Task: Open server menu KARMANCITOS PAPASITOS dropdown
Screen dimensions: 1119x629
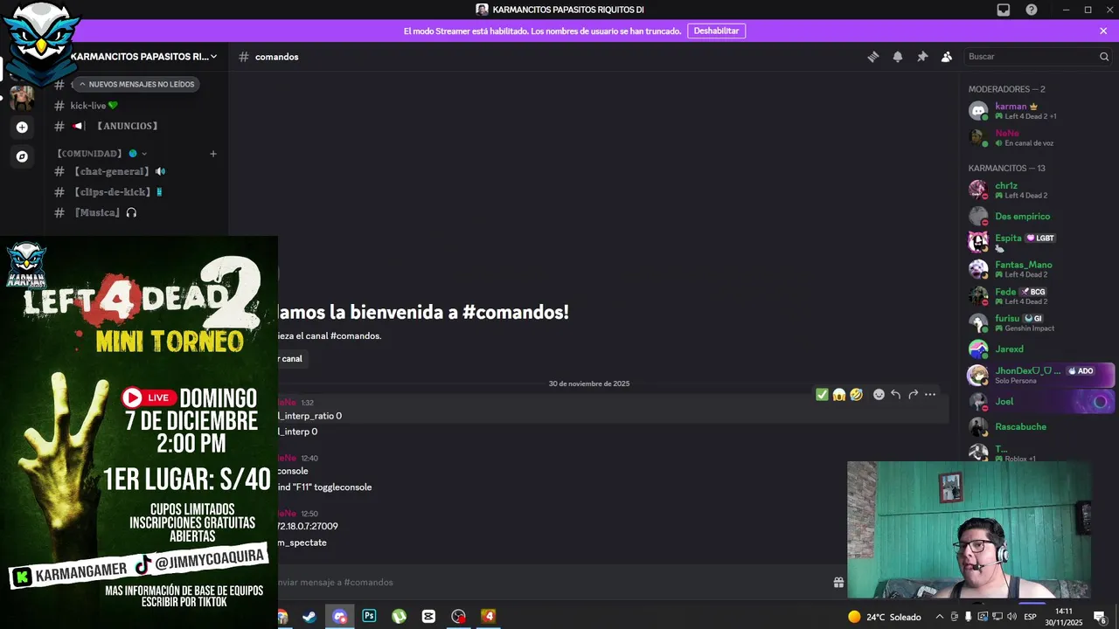Action: 143,57
